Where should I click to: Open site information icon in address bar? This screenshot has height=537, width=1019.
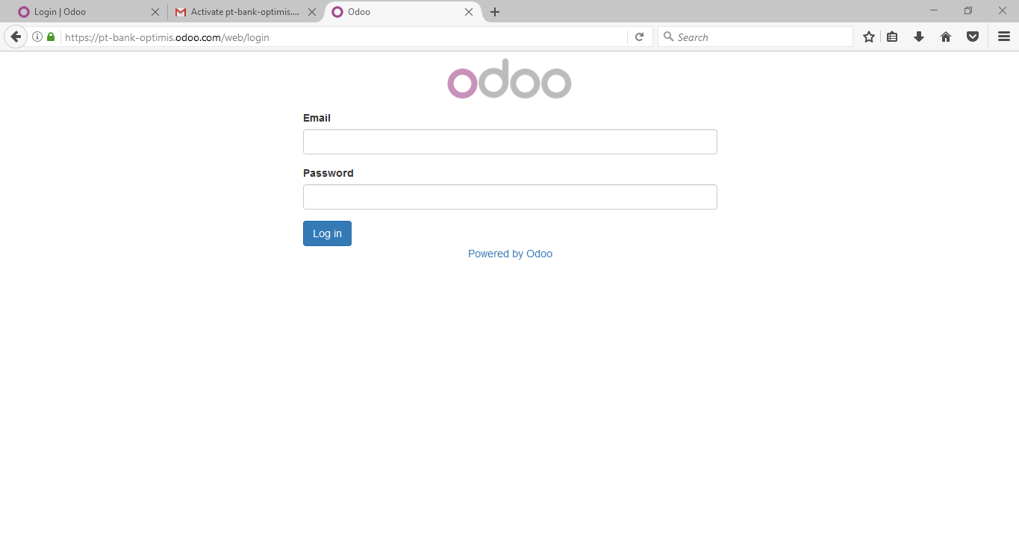point(37,37)
